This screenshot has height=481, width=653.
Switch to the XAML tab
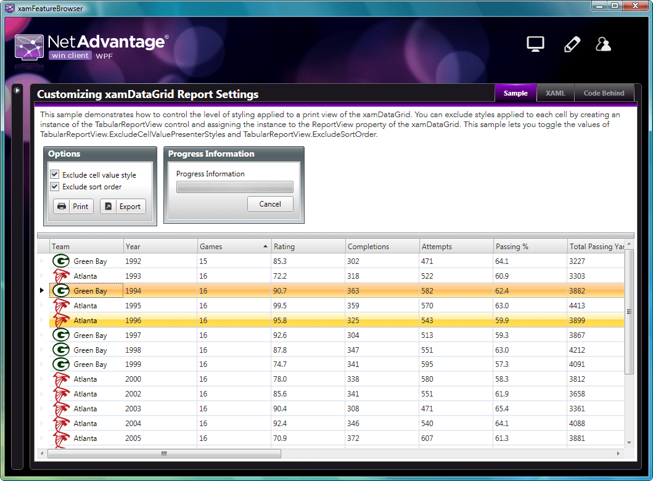click(555, 92)
